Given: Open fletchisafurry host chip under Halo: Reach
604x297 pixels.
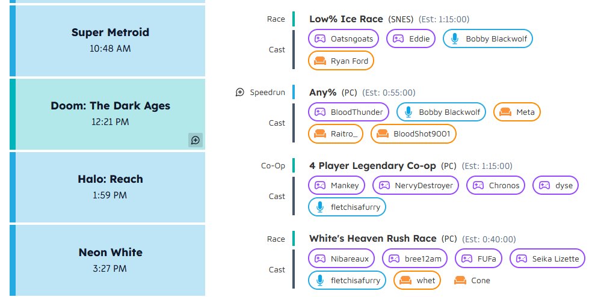Looking at the screenshot, I should [x=347, y=207].
